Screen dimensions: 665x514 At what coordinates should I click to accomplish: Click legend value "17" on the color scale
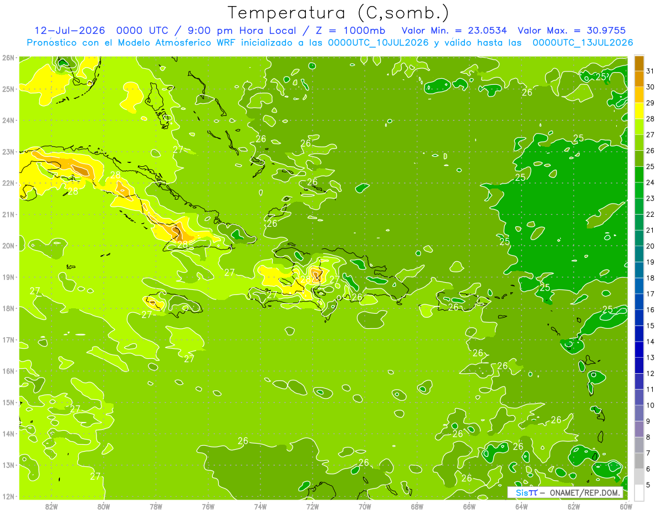point(650,294)
